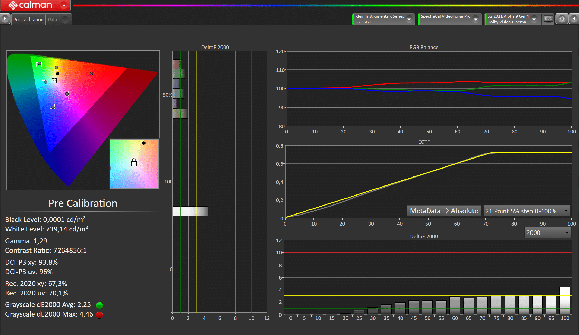This screenshot has width=579, height=335.
Task: Collapse the right panel arrow button
Action: 574,19
